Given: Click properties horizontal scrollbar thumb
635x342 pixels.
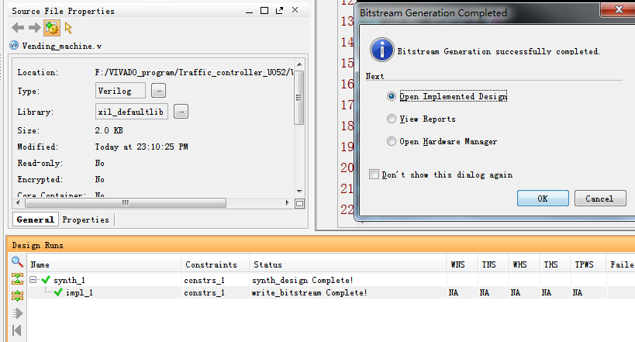Looking at the screenshot, I should pyautogui.click(x=126, y=202).
